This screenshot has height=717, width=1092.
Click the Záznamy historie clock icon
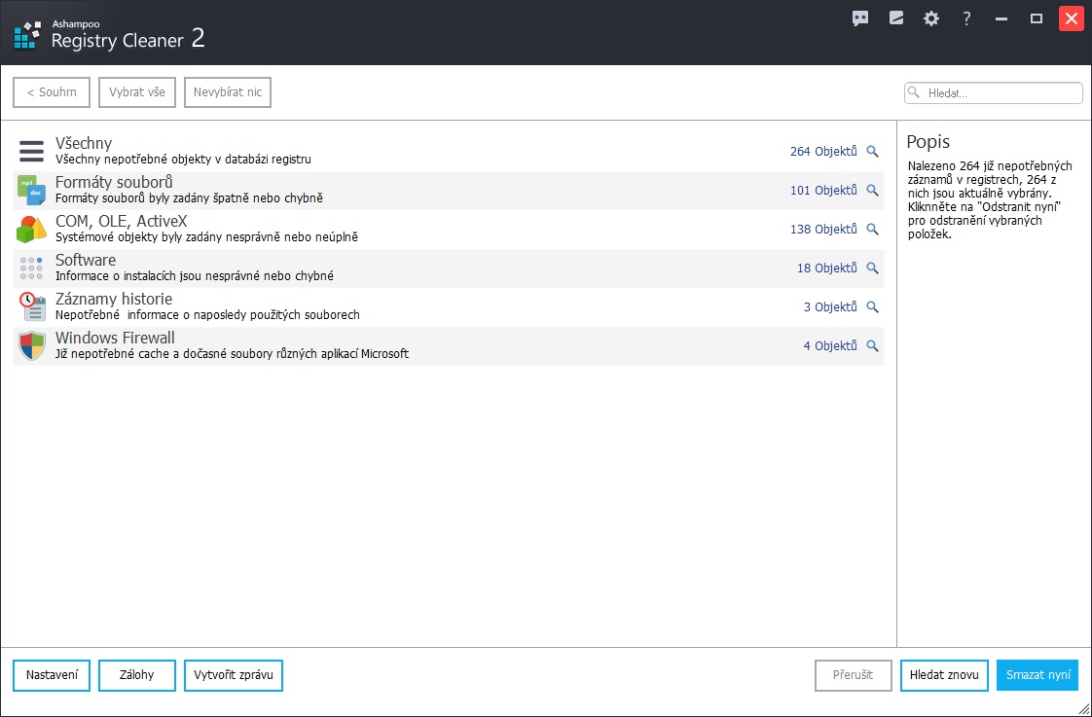pyautogui.click(x=31, y=307)
